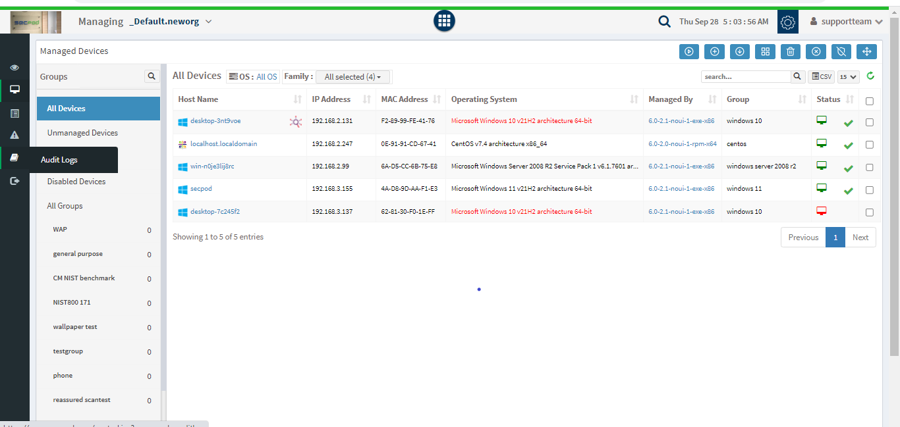Open host localhost.localdomain link

223,143
